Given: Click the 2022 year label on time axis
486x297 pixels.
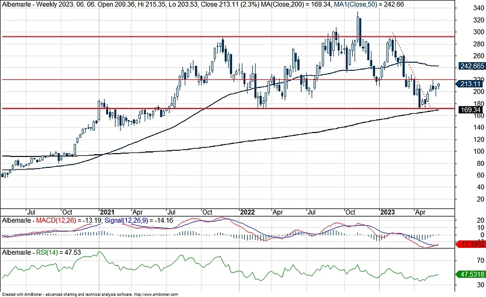Looking at the screenshot, I should (x=248, y=212).
